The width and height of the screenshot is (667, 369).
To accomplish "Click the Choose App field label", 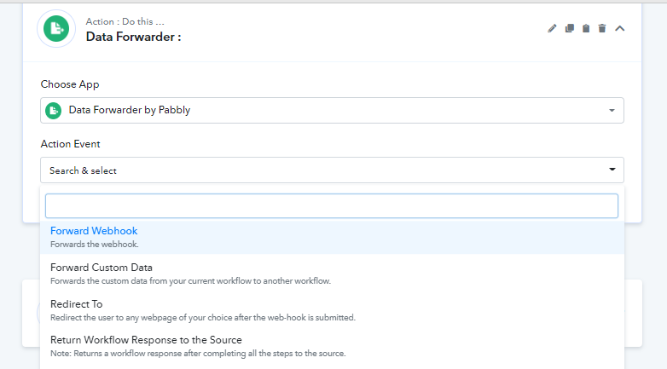I will [70, 84].
